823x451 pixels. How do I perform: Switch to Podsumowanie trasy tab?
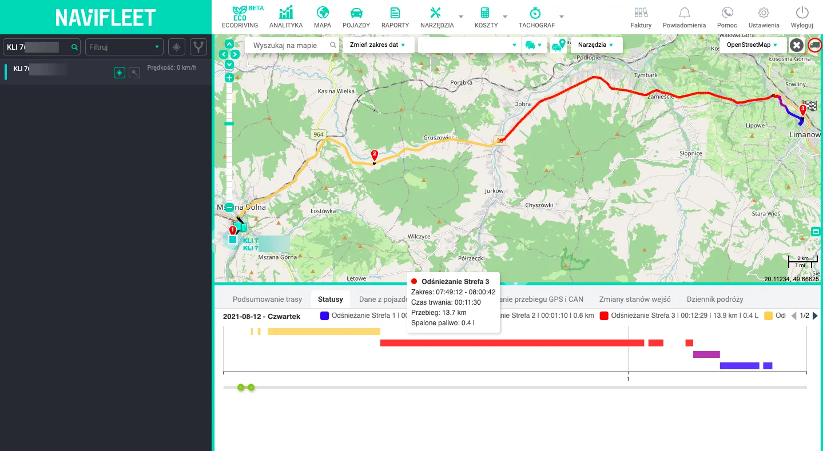[267, 299]
